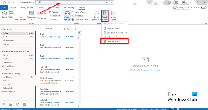Image resolution: width=208 pixels, height=110 pixels.
Task: Switch to the Grammarly tab
Action: point(69,7)
